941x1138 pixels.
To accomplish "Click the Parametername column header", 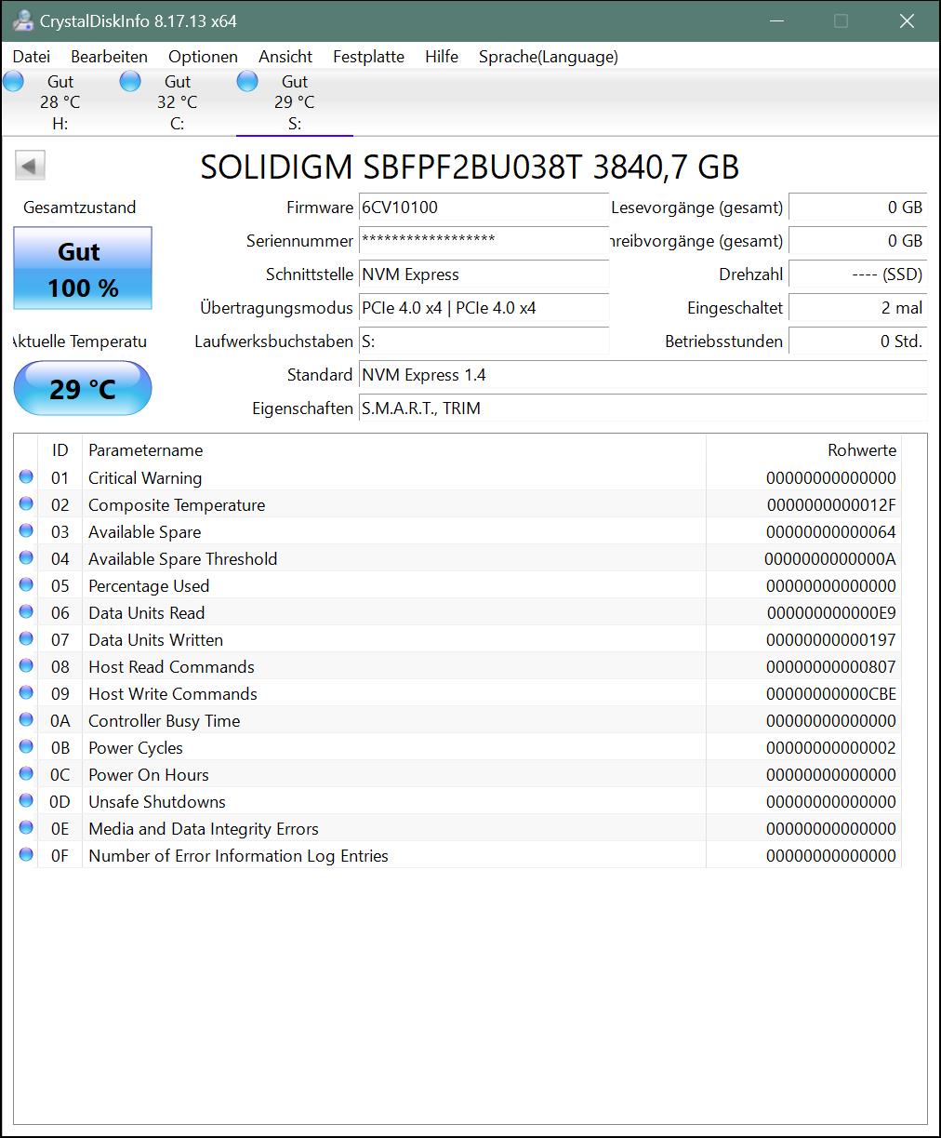I will (x=394, y=450).
